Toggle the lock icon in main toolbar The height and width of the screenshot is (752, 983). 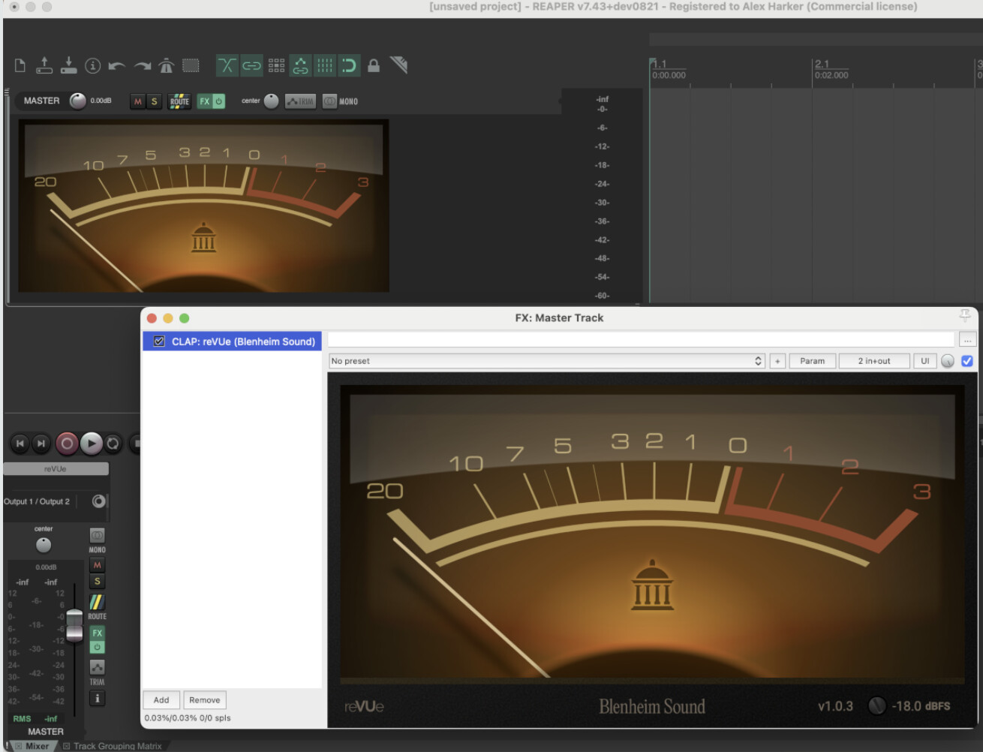coord(373,66)
